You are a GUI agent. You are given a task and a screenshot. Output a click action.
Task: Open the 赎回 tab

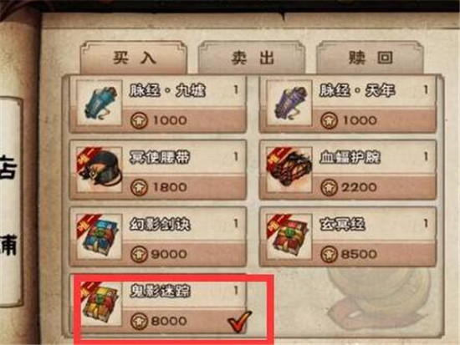pyautogui.click(x=370, y=58)
